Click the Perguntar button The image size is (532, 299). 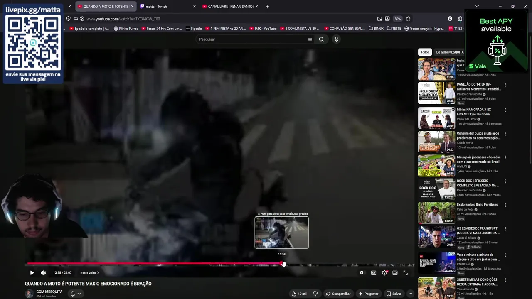(368, 294)
